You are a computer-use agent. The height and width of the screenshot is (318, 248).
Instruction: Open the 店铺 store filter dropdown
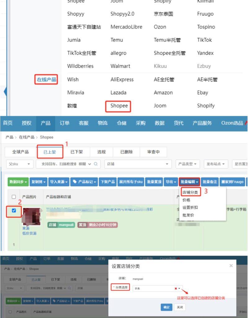tap(138, 164)
